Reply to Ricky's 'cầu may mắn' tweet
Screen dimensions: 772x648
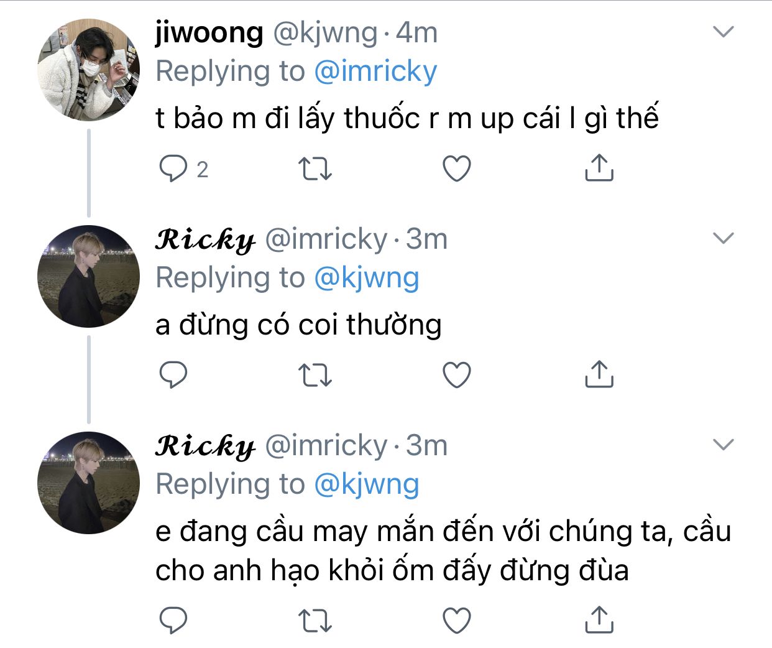point(173,620)
